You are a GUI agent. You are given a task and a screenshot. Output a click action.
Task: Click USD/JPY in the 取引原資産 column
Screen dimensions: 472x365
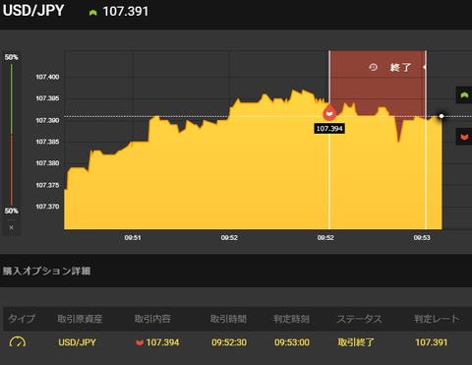77,342
